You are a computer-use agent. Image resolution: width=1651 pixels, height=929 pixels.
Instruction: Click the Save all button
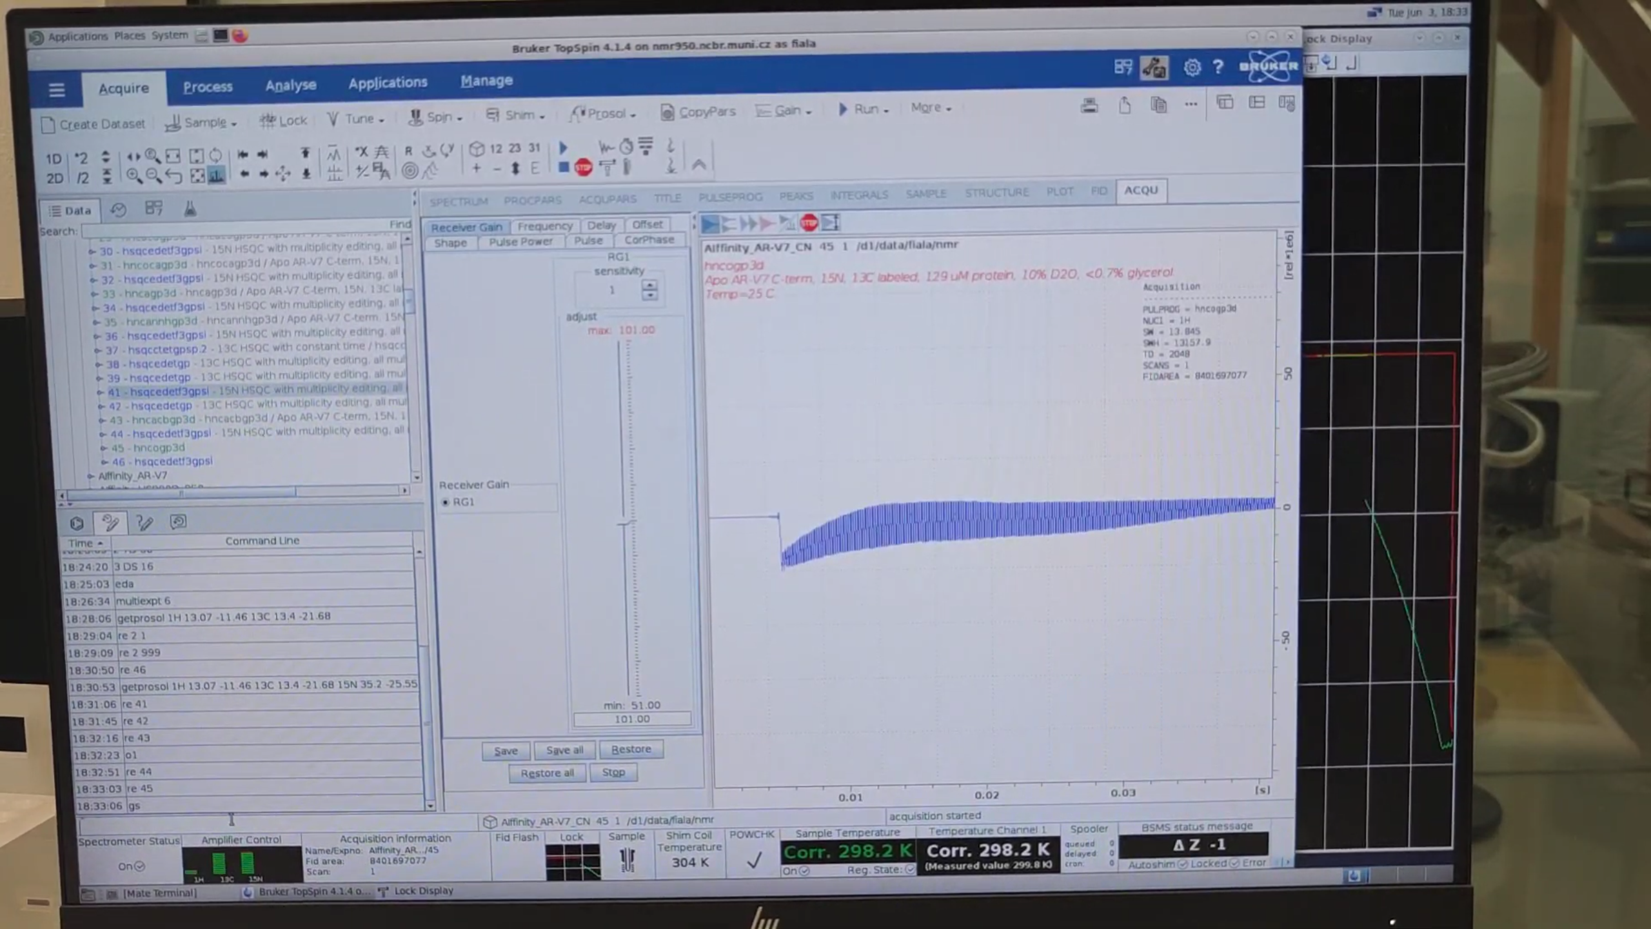[564, 750]
